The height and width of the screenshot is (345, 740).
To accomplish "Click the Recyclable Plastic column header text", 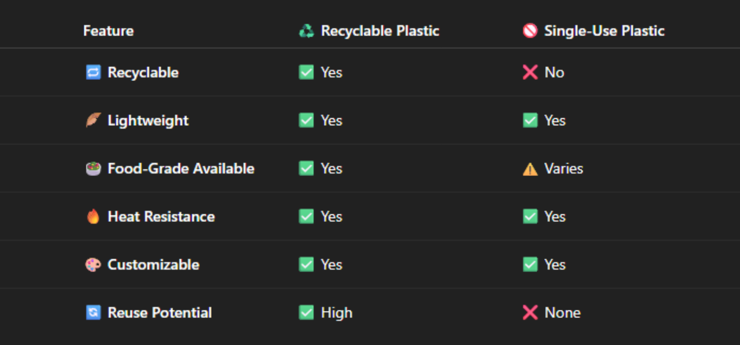I will point(380,31).
